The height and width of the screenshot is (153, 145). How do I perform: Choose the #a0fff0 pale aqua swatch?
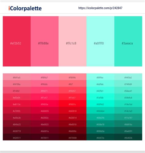[100, 41]
